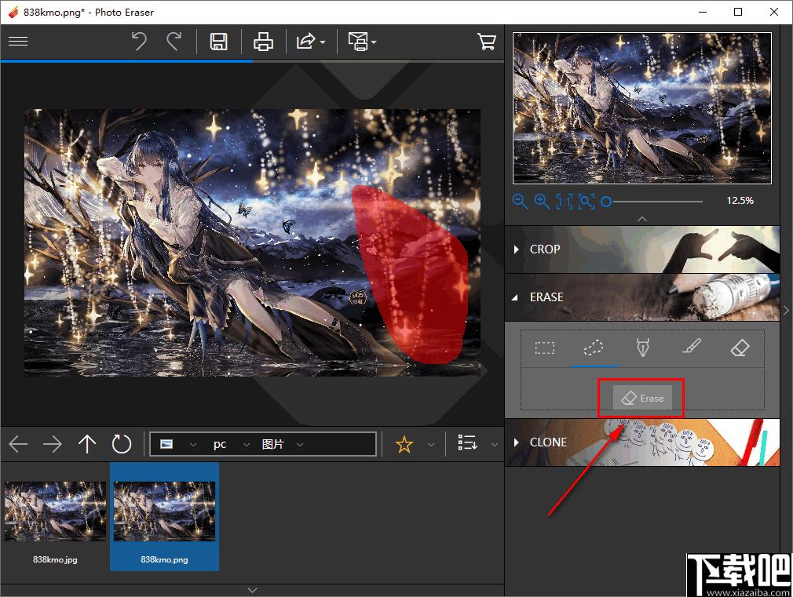
Task: Click the 12.5% zoom value
Action: click(x=740, y=201)
